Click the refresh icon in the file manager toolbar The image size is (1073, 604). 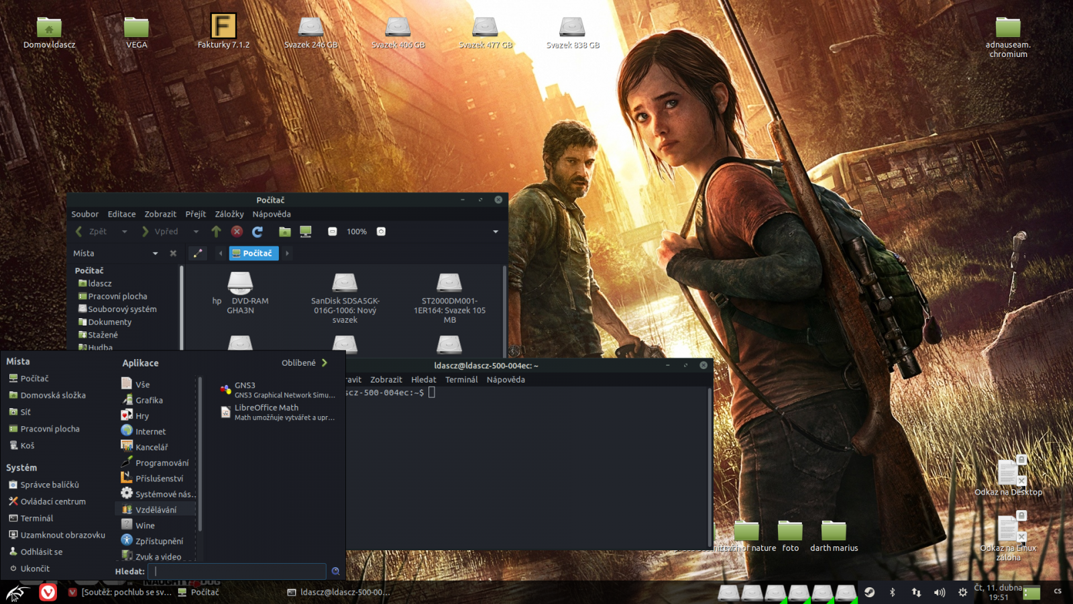tap(257, 231)
